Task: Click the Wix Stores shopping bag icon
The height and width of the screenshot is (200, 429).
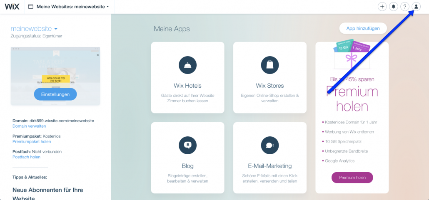Action: click(x=270, y=65)
